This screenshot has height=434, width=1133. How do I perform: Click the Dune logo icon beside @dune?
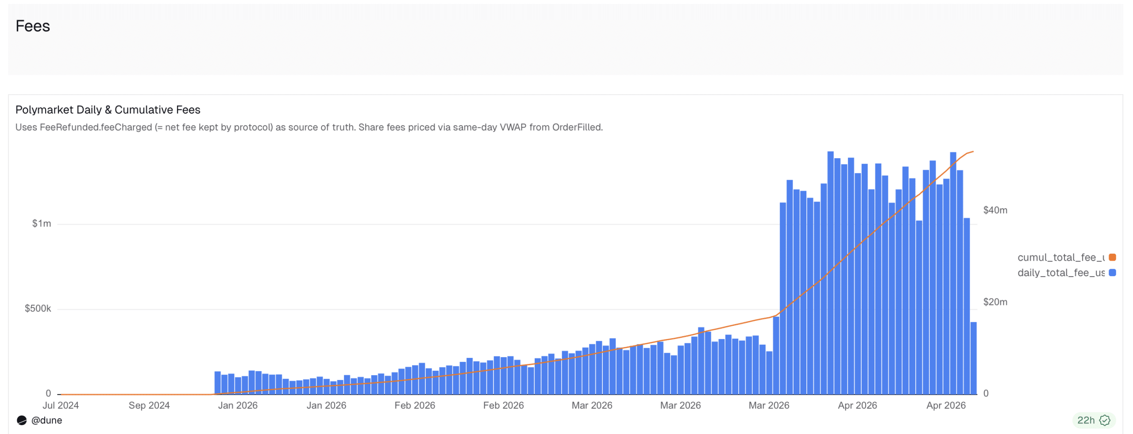point(22,420)
